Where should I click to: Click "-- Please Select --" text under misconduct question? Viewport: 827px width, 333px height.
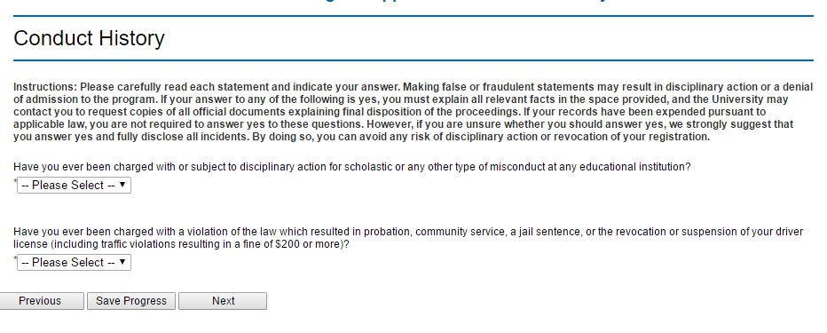[x=68, y=186]
